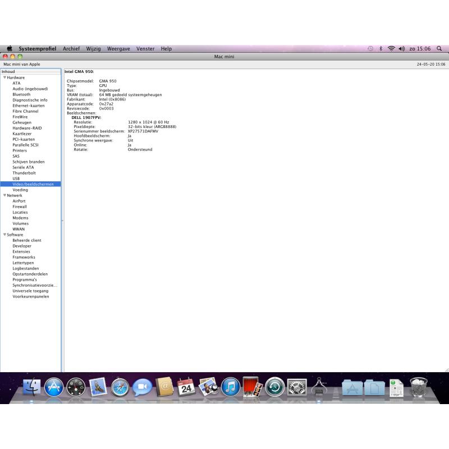Image resolution: width=449 pixels, height=449 pixels.
Task: Select Seriële ATA item
Action: [23, 167]
